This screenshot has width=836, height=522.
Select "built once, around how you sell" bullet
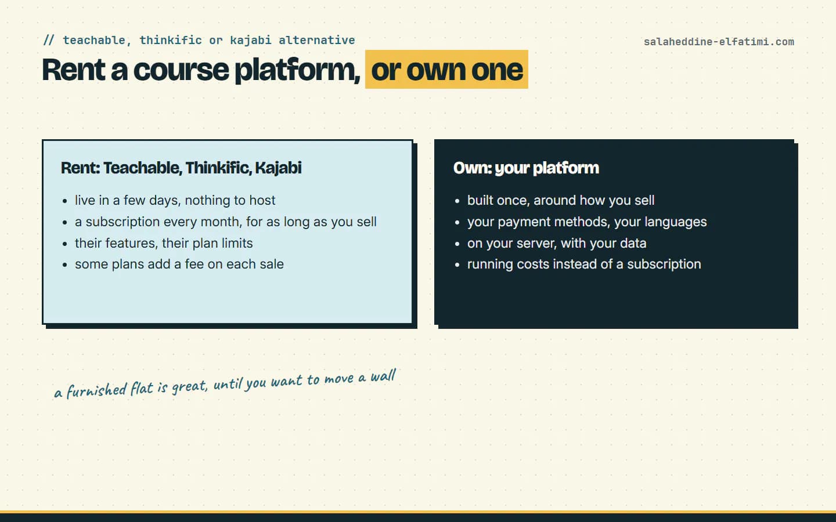[561, 200]
